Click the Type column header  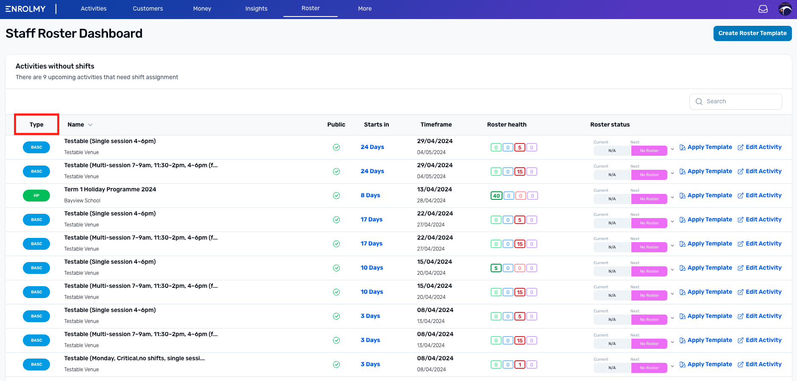[x=36, y=124]
